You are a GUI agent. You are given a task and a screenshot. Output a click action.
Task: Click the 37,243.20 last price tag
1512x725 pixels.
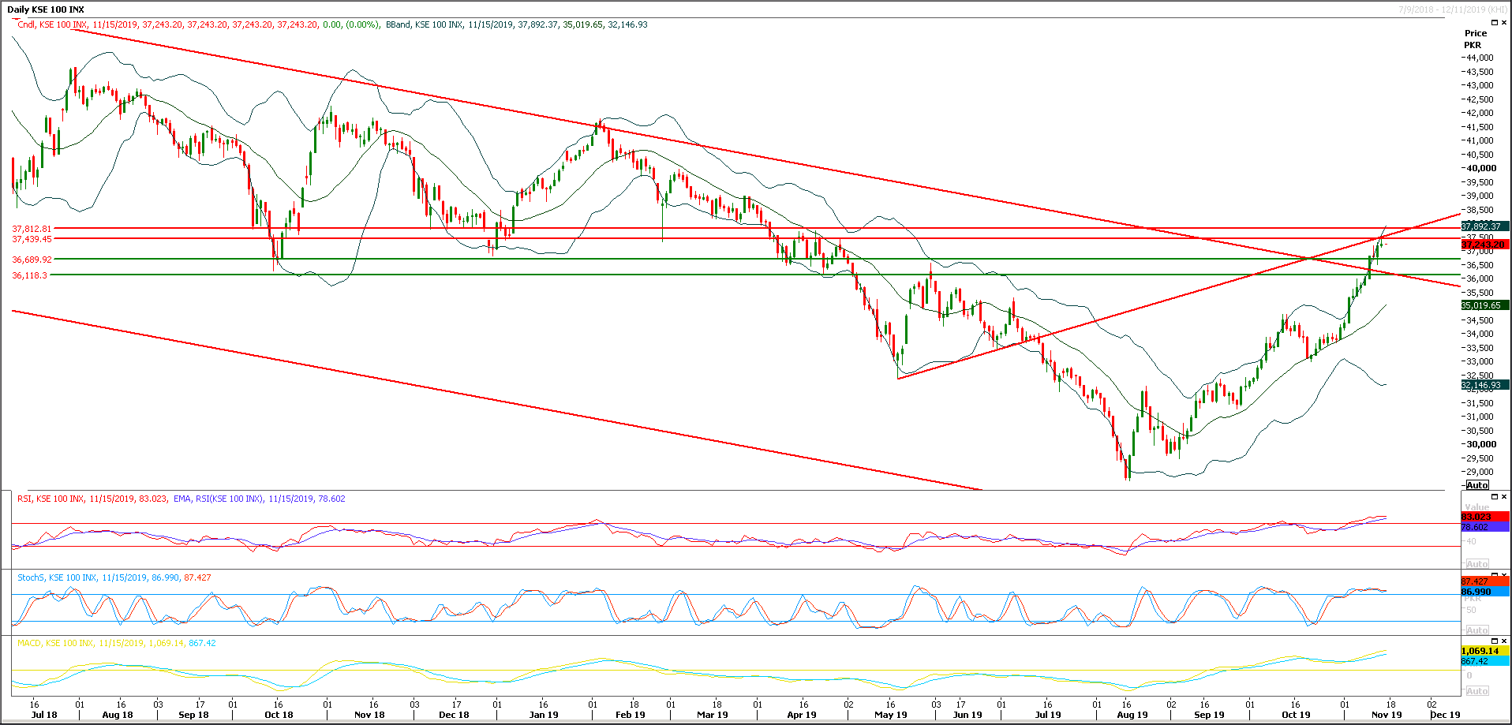pos(1484,245)
